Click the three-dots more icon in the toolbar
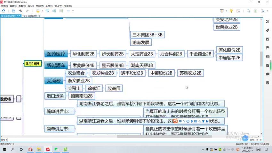This screenshot has height=153, width=272. [x=68, y=11]
